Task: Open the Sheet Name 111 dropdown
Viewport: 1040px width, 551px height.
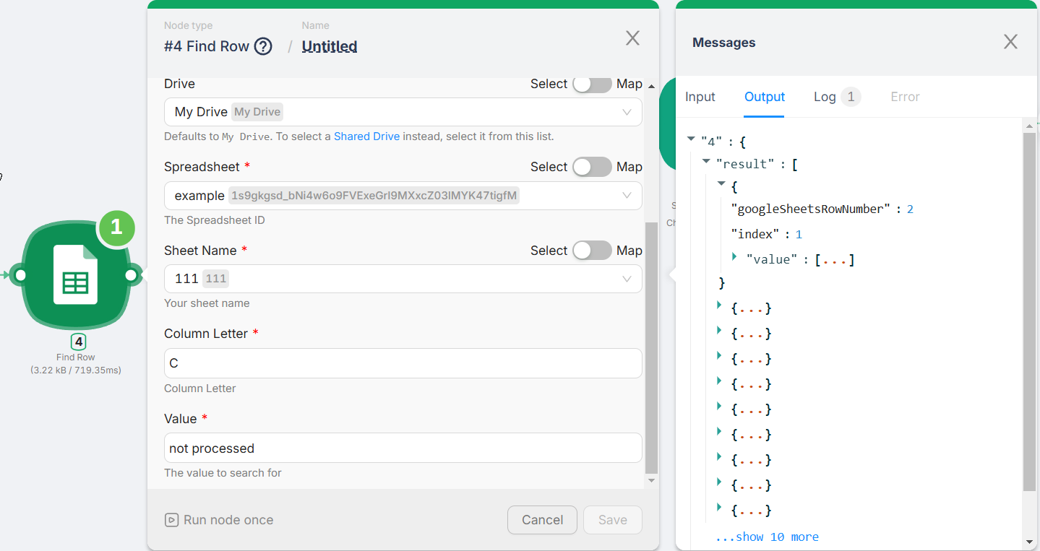Action: pos(403,279)
